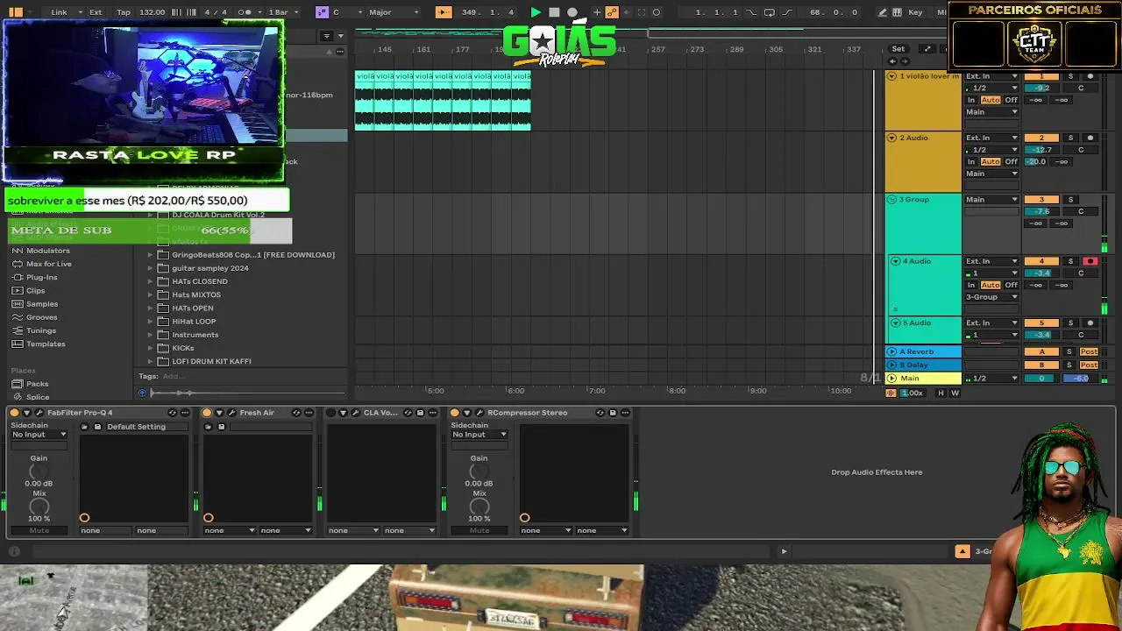Click track 1 volume value -9.2

pyautogui.click(x=1042, y=89)
